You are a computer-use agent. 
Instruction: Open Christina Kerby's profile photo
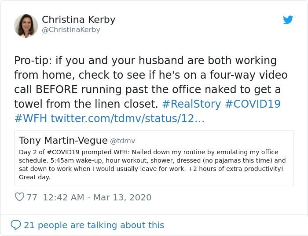coord(26,25)
